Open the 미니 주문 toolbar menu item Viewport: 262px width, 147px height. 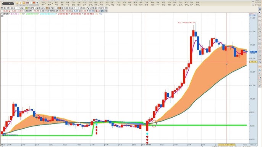[x=118, y=4]
